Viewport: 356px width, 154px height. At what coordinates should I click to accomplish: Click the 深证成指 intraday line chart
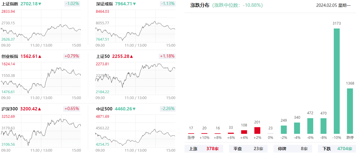(135, 31)
